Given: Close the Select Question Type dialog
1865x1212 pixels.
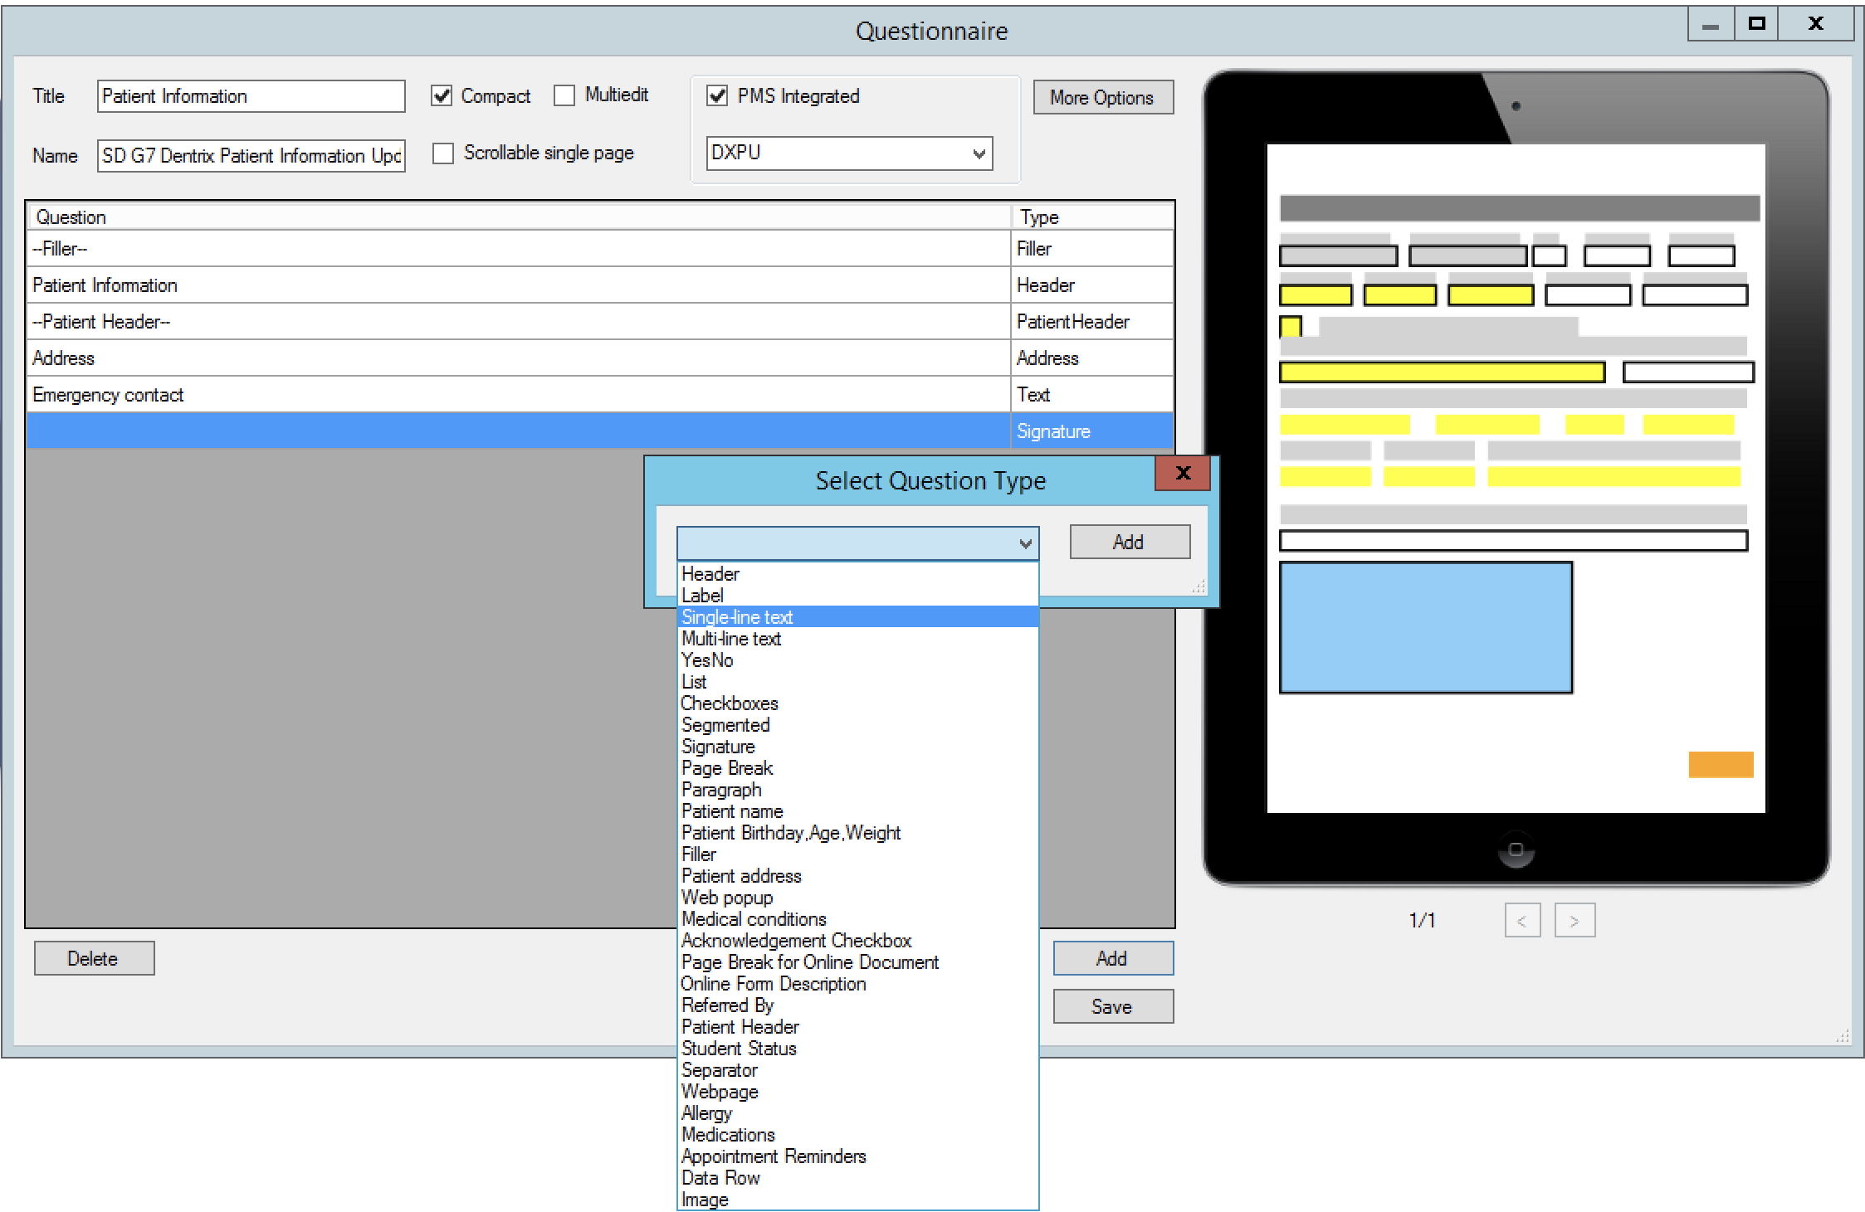Looking at the screenshot, I should click(x=1183, y=473).
